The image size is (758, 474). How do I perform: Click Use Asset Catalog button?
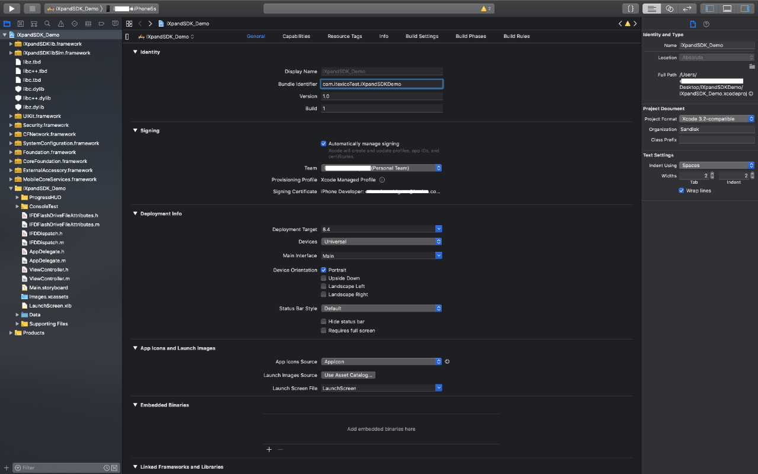(x=349, y=375)
